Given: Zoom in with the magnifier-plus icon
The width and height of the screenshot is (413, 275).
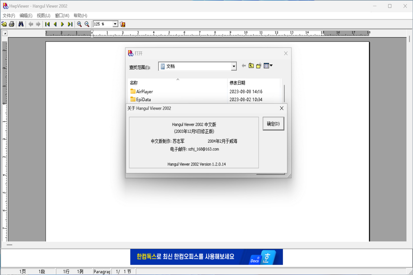Looking at the screenshot, I should point(79,24).
